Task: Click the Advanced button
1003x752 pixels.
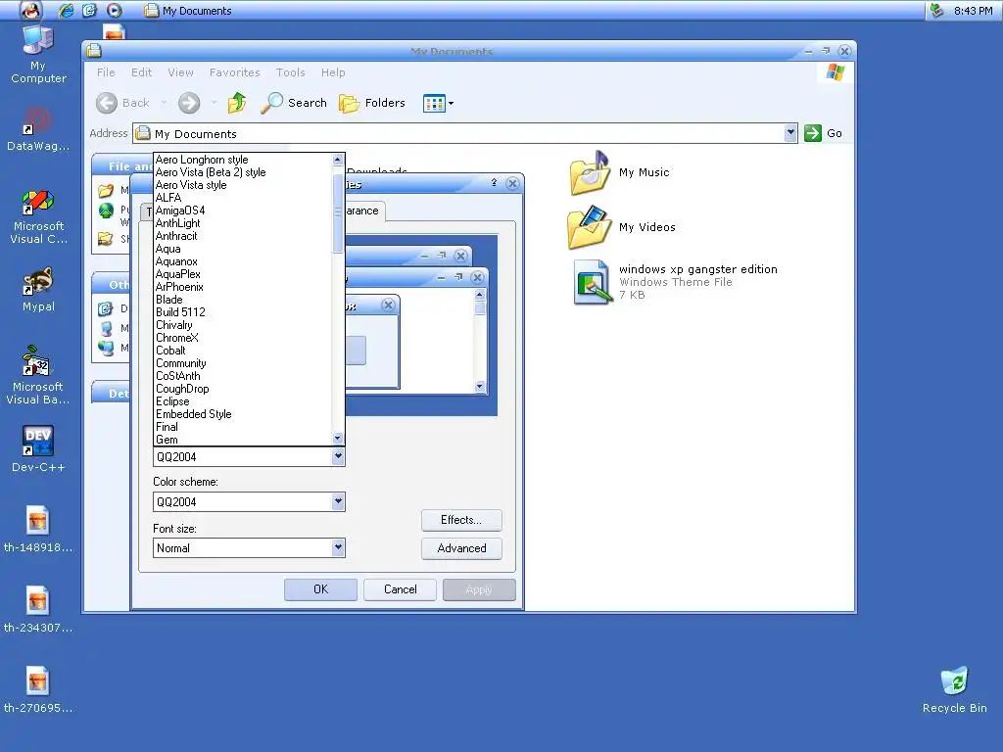Action: point(461,548)
